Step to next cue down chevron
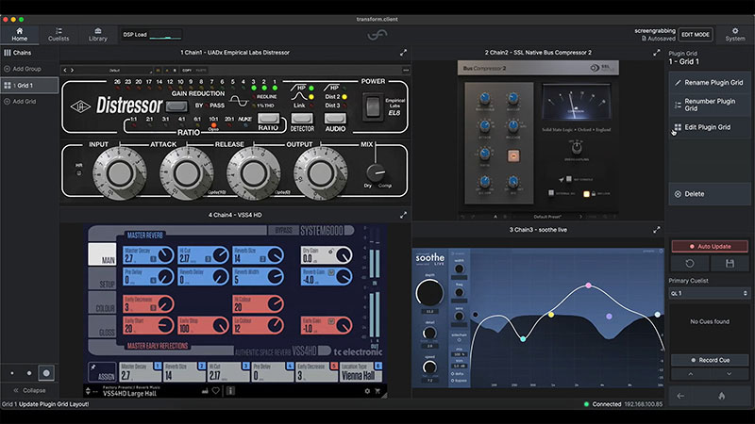 pyautogui.click(x=729, y=374)
